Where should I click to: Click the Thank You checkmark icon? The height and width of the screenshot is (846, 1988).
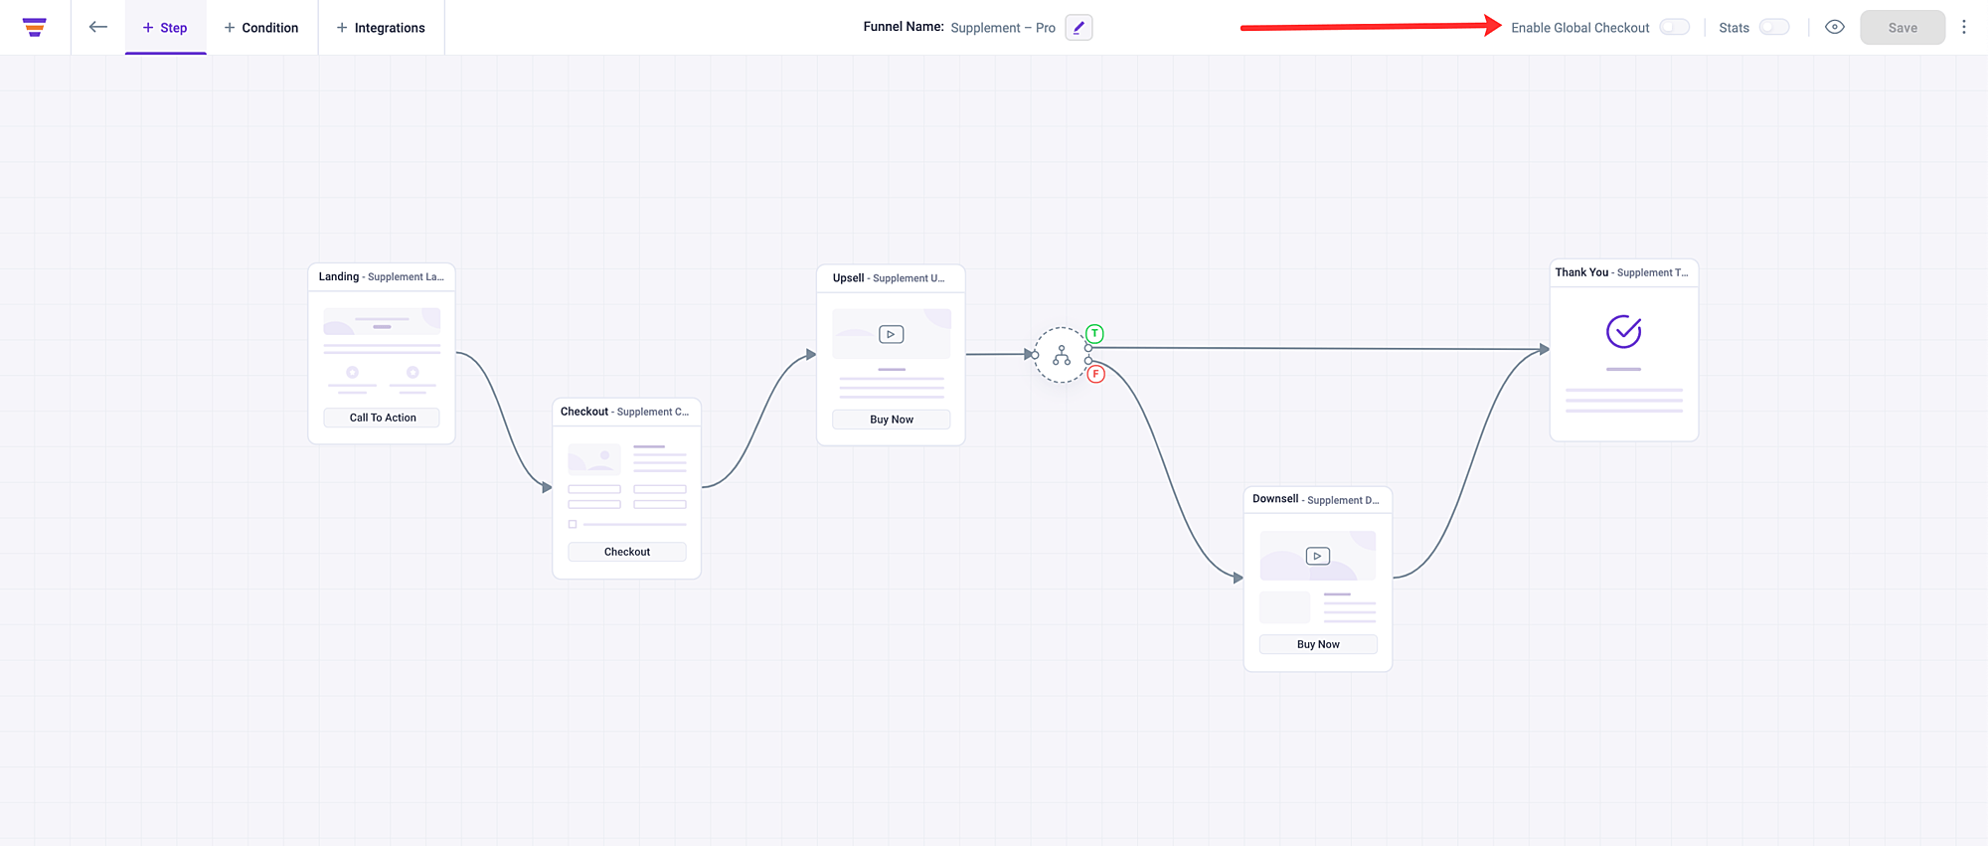(x=1624, y=331)
